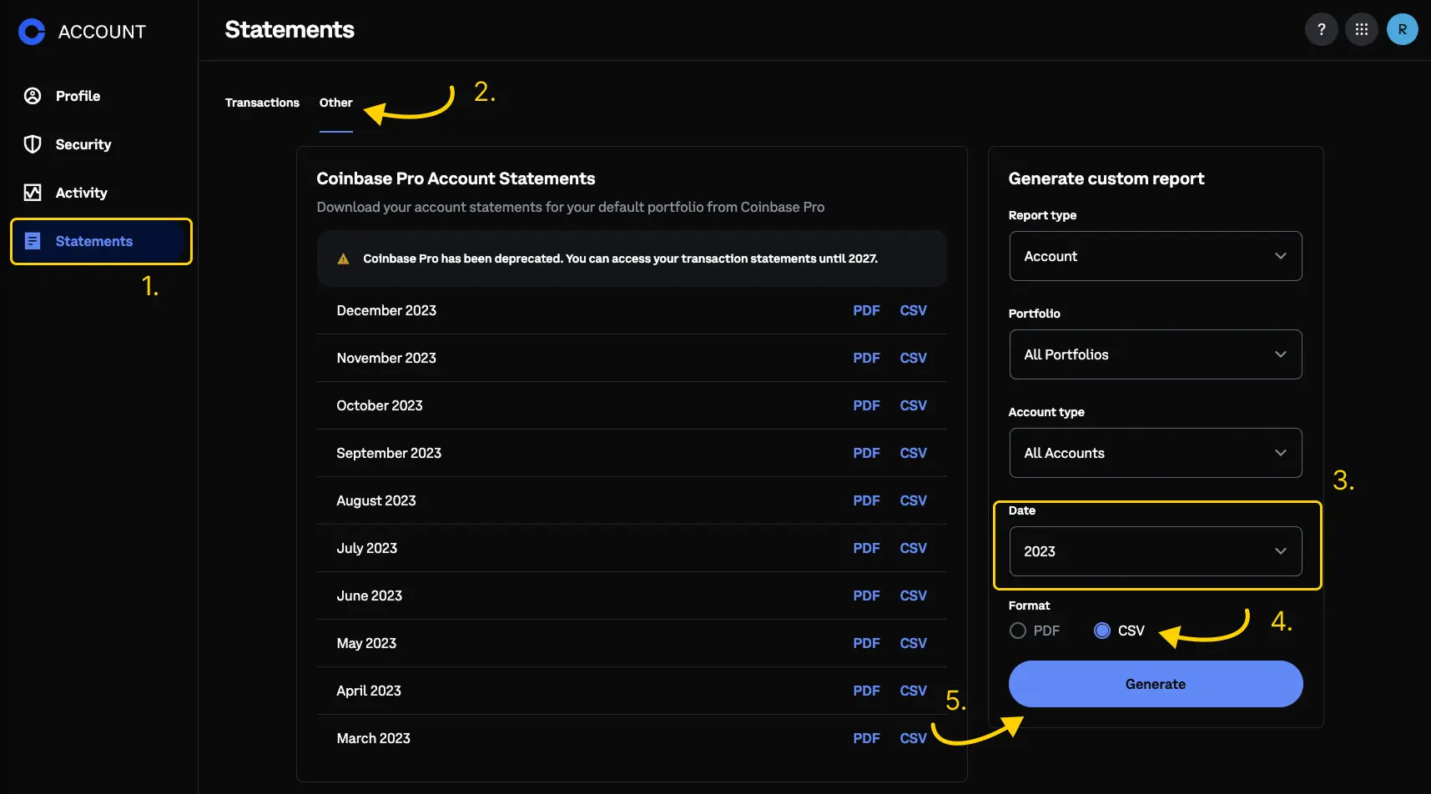Download October 2023 CSV statement

click(x=913, y=405)
